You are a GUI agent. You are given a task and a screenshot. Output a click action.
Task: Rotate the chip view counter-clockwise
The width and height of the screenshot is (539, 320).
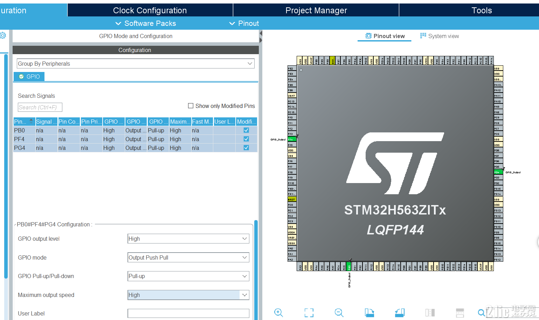pos(400,313)
